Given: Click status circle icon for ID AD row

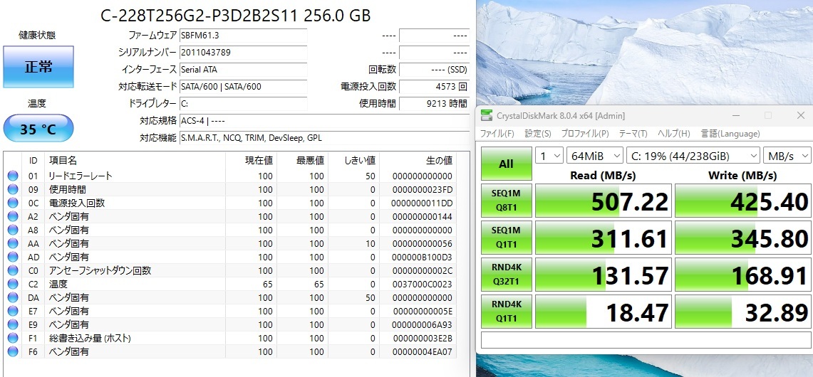Looking at the screenshot, I should pyautogui.click(x=12, y=257).
